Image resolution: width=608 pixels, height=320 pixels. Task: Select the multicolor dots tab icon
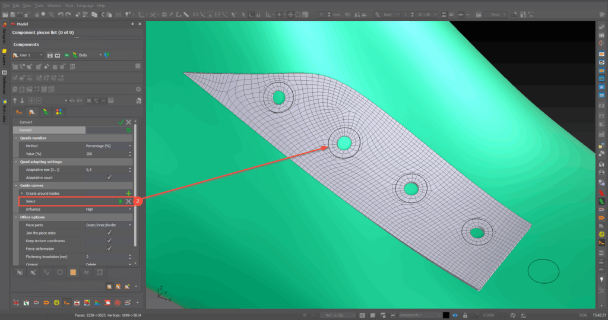point(59,111)
